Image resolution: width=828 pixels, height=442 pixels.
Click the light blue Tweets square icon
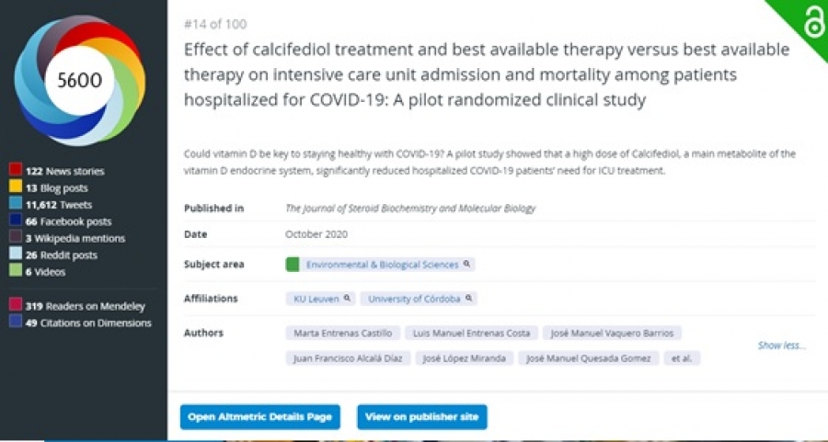[16, 204]
